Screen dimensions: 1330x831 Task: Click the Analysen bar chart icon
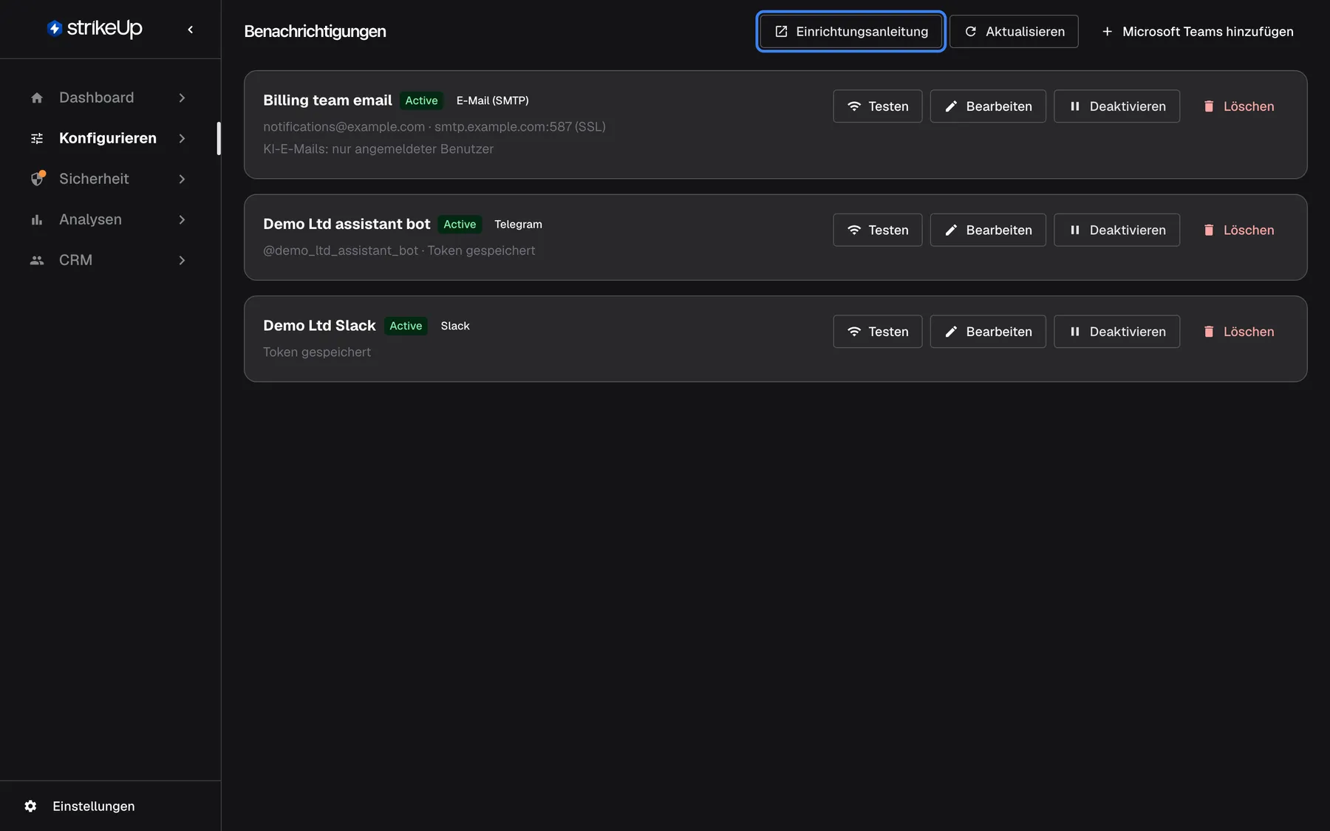(x=37, y=219)
